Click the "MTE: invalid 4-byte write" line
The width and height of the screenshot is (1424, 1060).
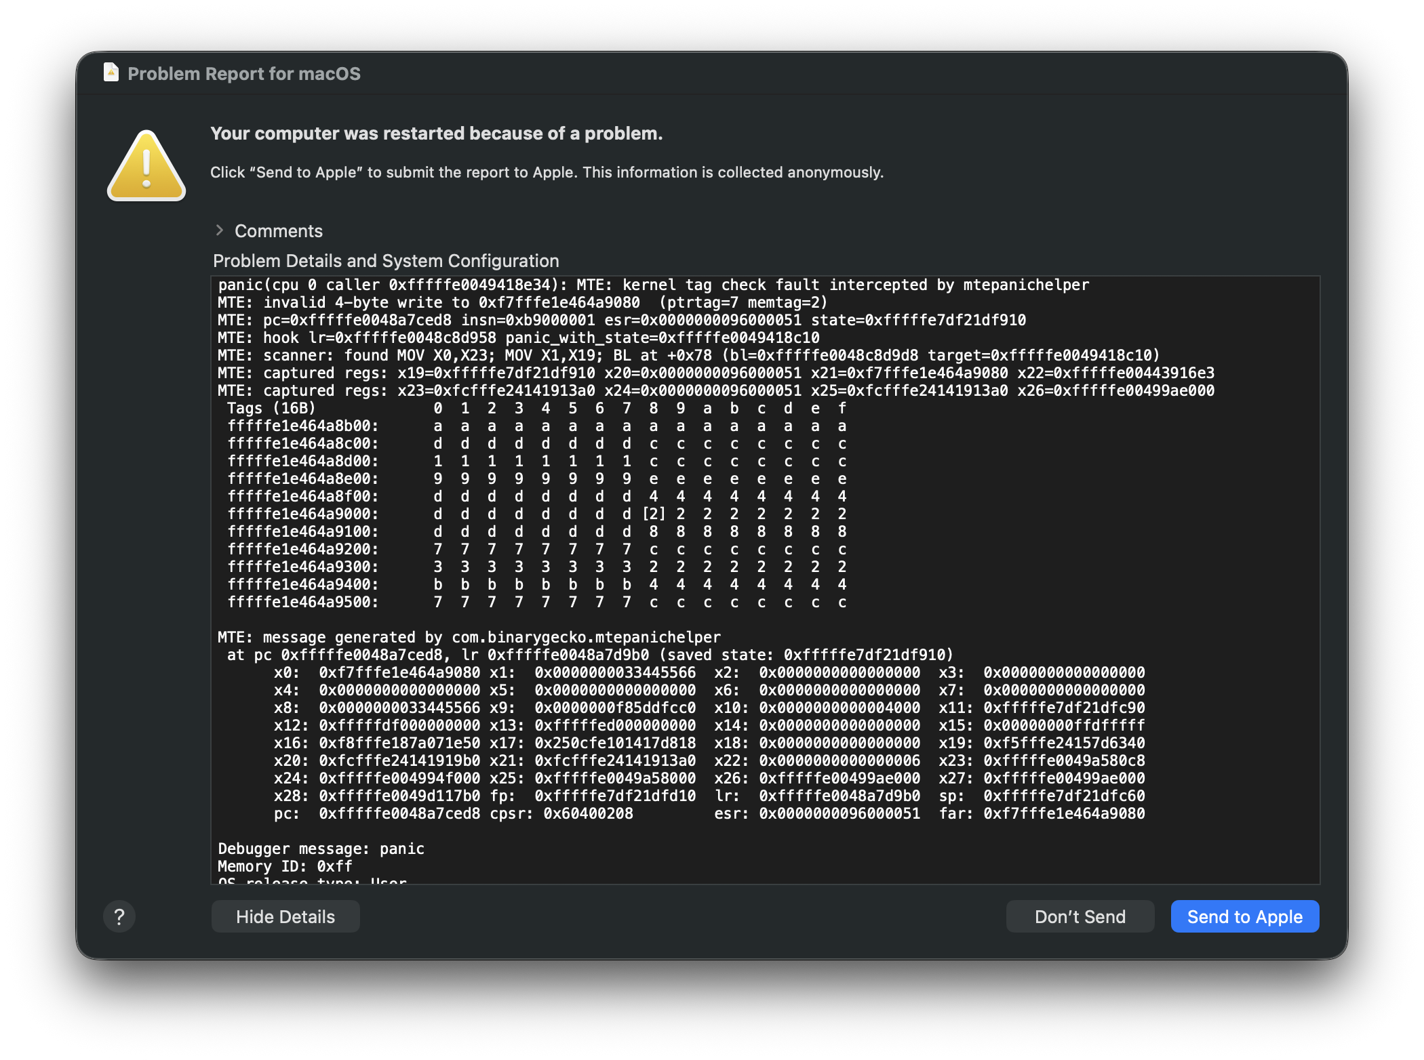(523, 303)
